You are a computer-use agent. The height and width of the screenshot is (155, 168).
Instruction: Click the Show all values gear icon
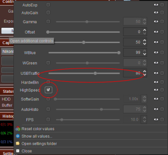[18, 136]
